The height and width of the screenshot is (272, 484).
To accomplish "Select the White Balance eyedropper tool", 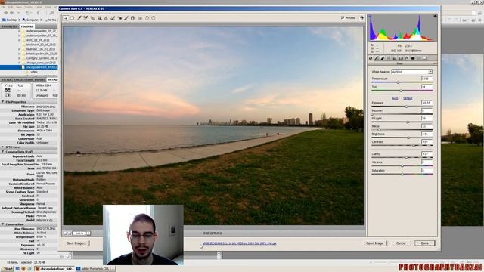I will (79, 18).
